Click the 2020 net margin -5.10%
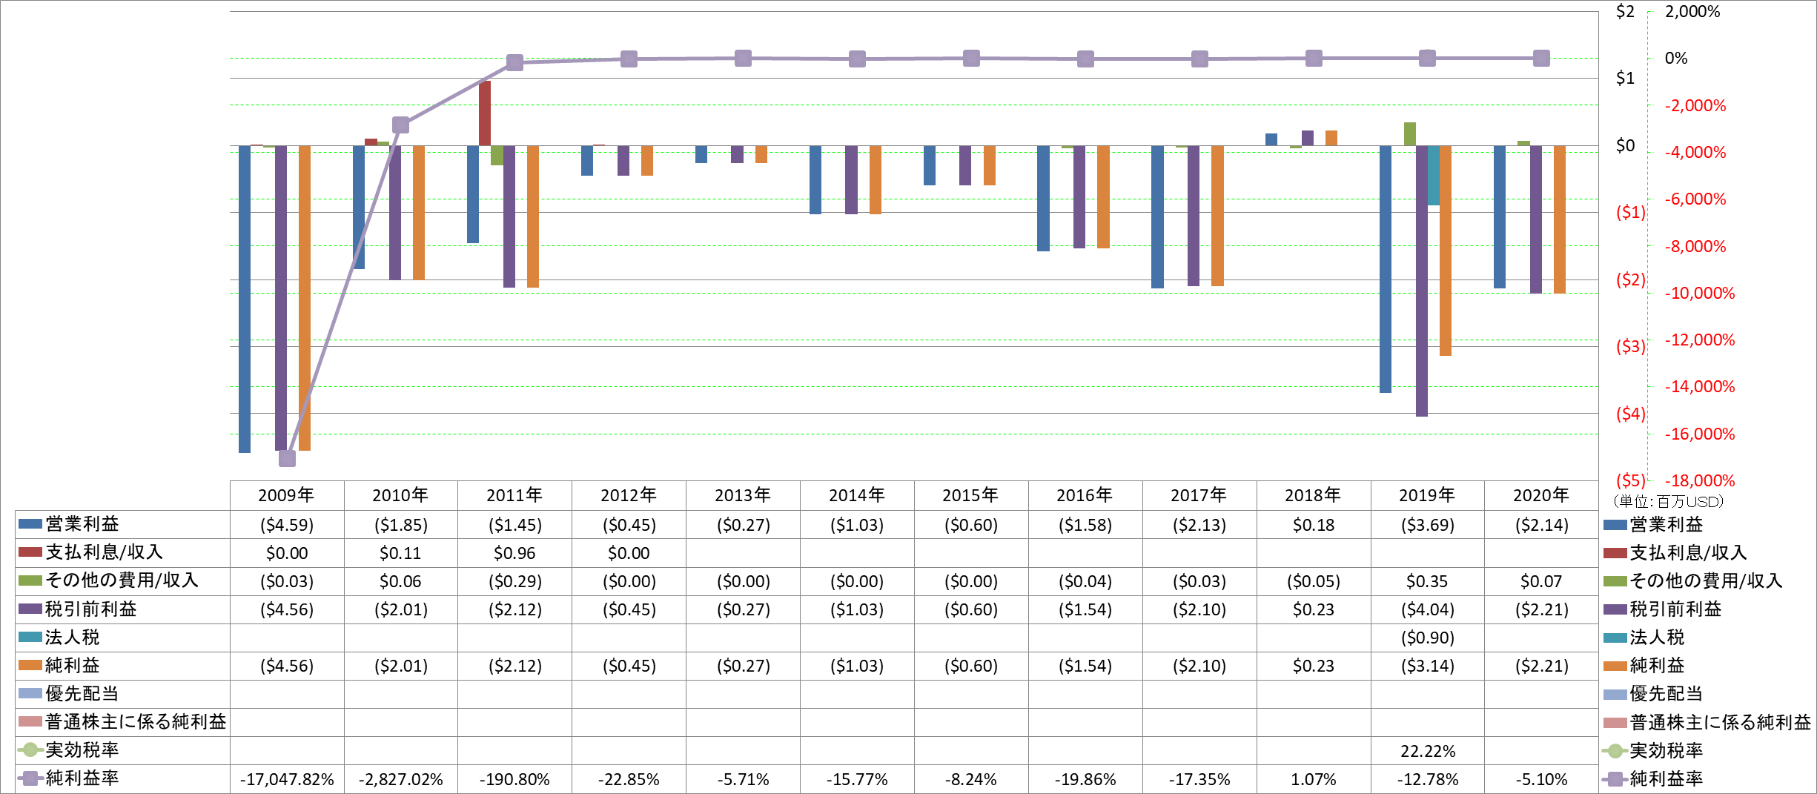This screenshot has width=1817, height=794. click(x=1541, y=779)
